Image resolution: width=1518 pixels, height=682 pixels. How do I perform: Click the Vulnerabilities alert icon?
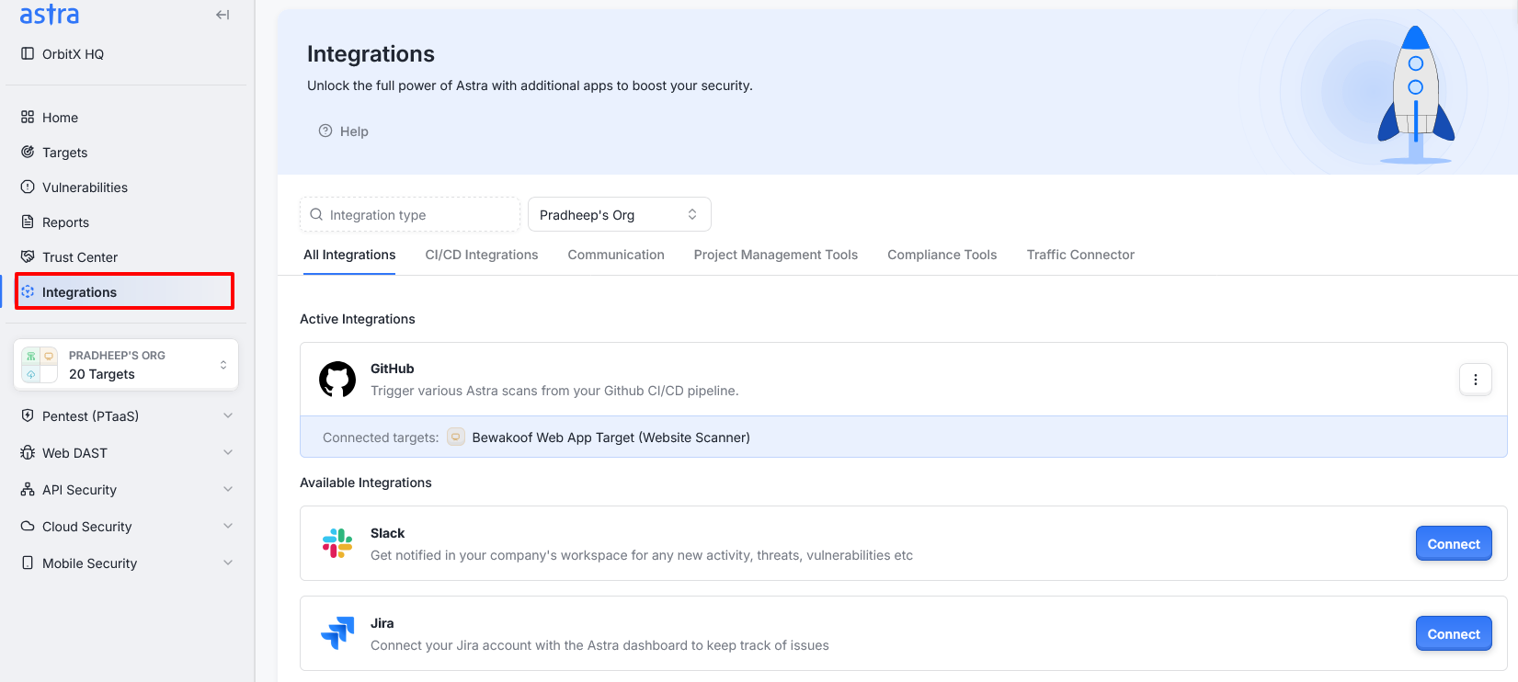click(28, 187)
